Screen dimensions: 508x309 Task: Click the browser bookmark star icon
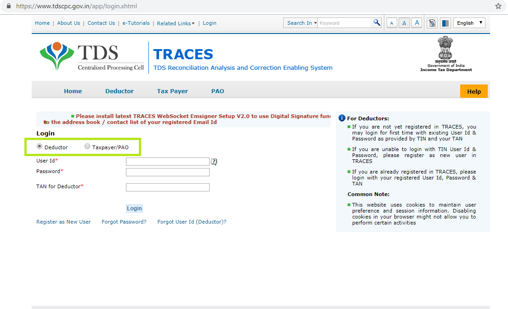coord(498,6)
